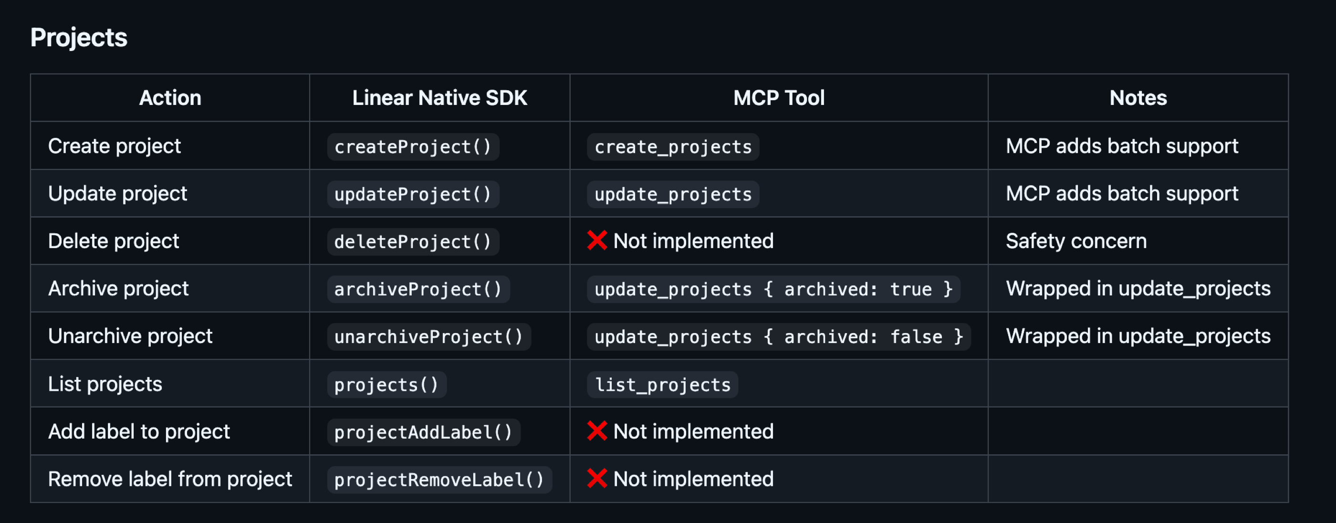1336x523 pixels.
Task: Click the archiveProject() code snippet
Action: tap(418, 289)
